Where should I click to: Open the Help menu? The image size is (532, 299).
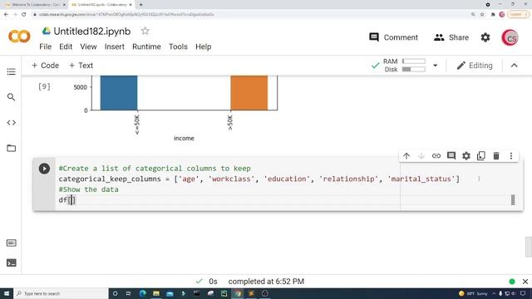coord(203,47)
